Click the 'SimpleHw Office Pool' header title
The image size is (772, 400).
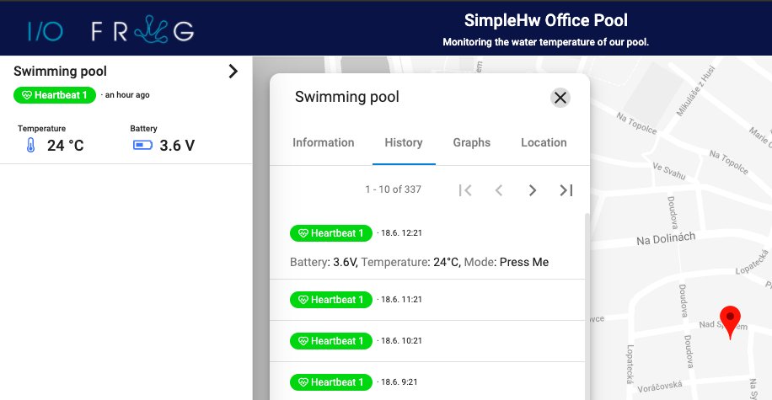click(x=546, y=20)
